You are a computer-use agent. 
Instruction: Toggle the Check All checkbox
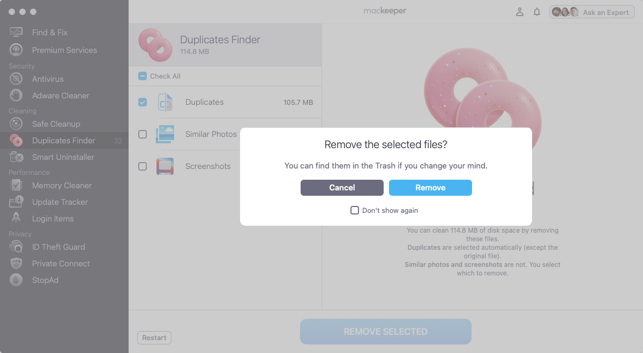click(143, 76)
